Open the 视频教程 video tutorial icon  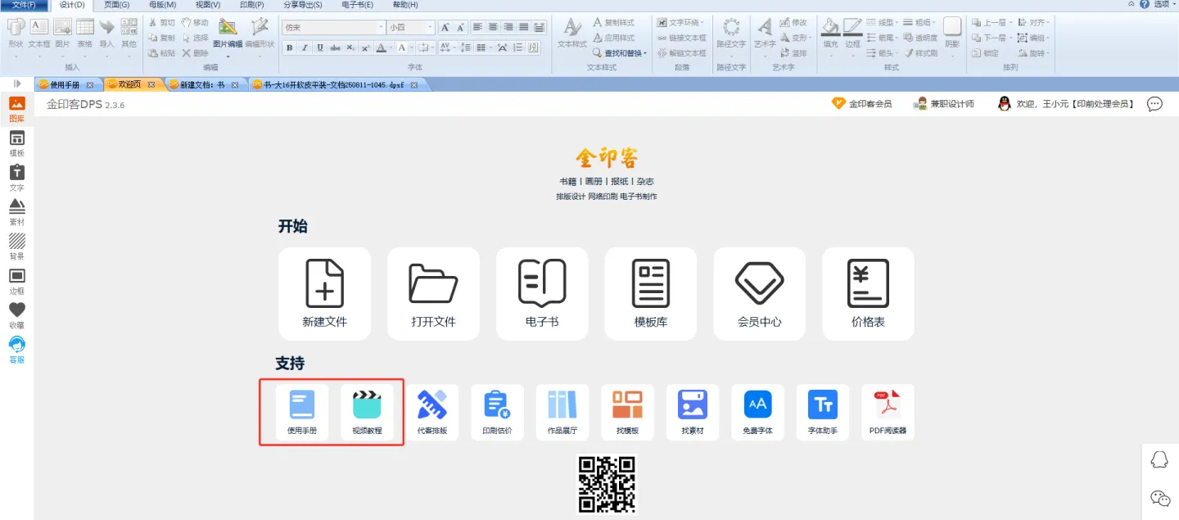(x=367, y=412)
